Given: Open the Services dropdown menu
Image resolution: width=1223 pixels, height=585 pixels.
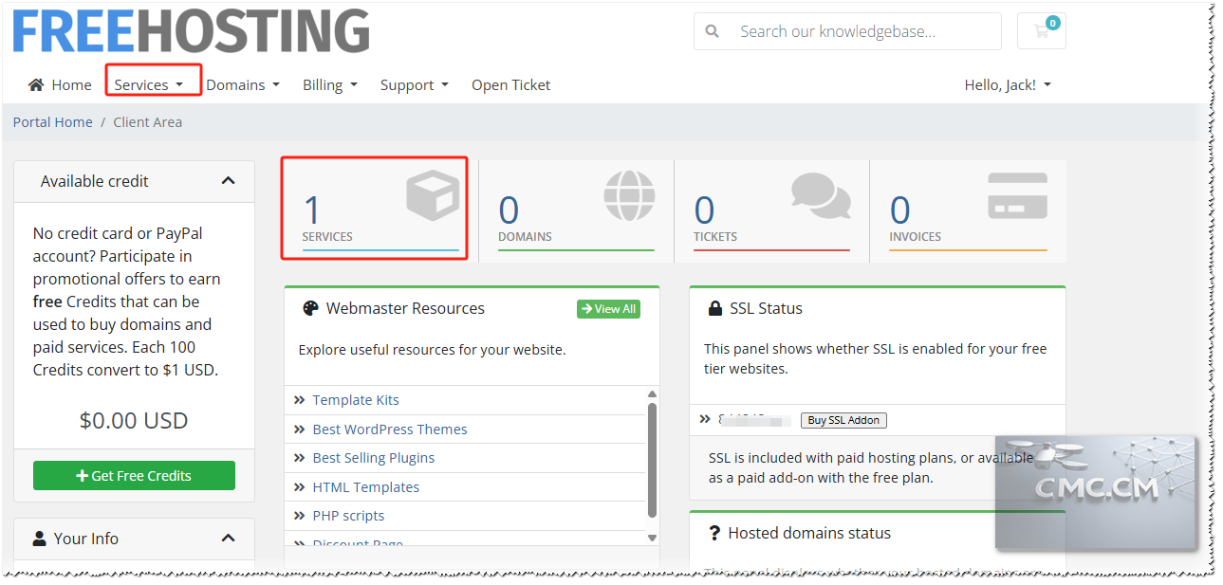Looking at the screenshot, I should point(149,84).
